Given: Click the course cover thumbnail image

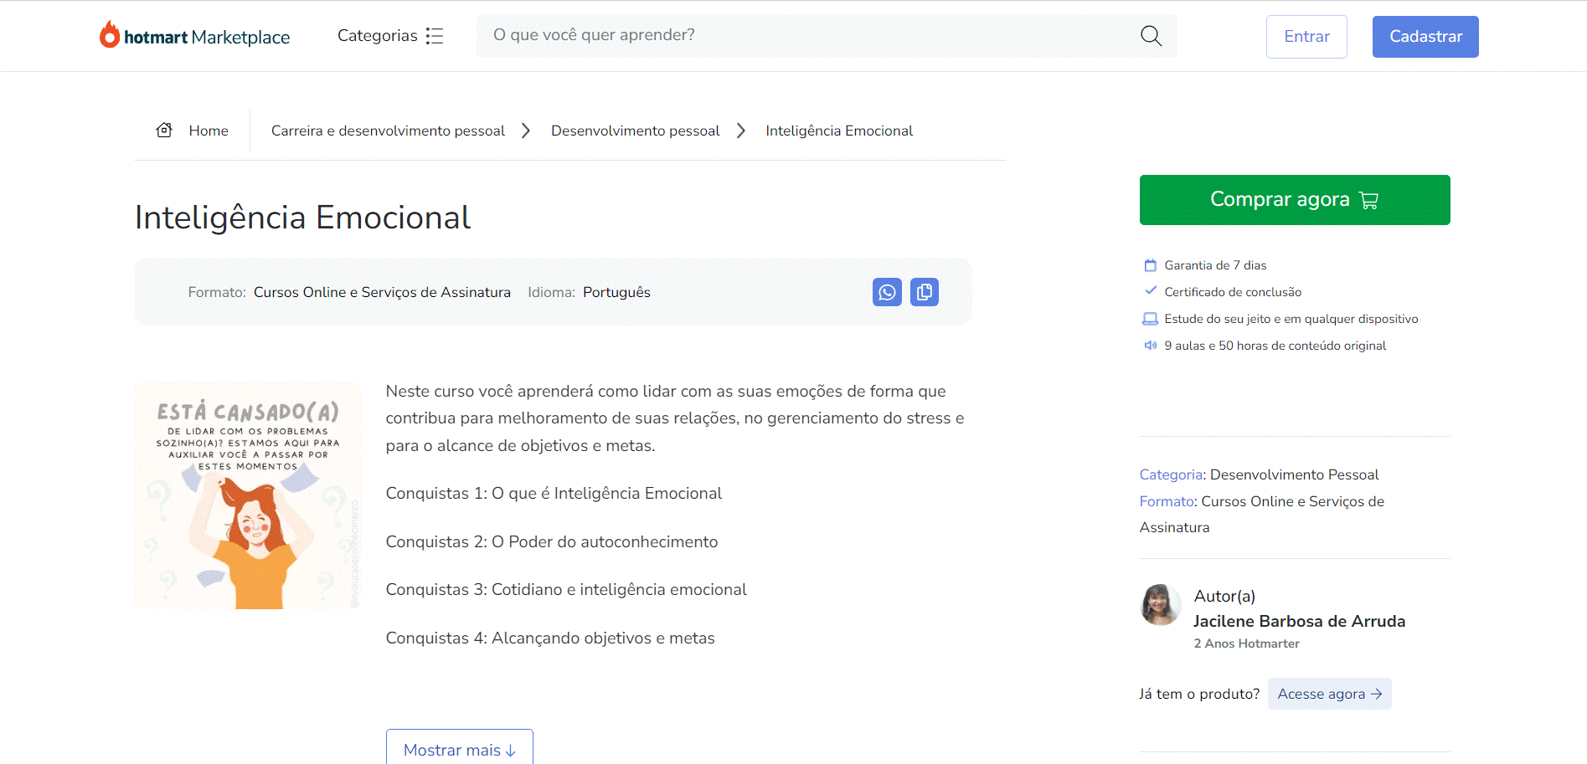Looking at the screenshot, I should pos(248,496).
